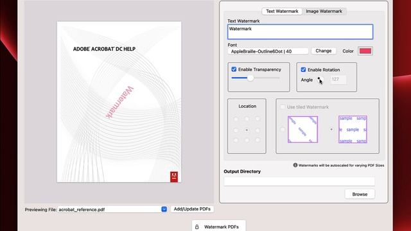This screenshot has width=411, height=231.
Task: Click the Angle rotation dial
Action: 320,80
